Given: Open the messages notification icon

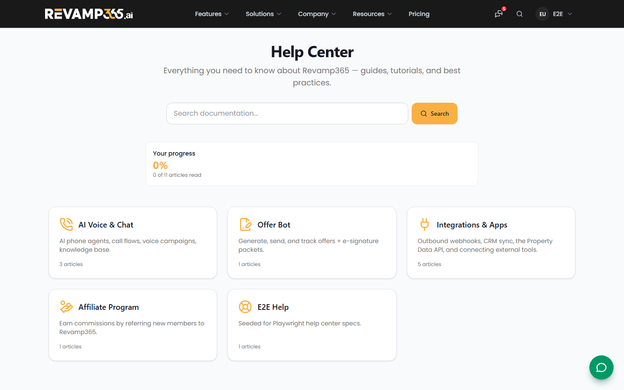Looking at the screenshot, I should [x=499, y=14].
